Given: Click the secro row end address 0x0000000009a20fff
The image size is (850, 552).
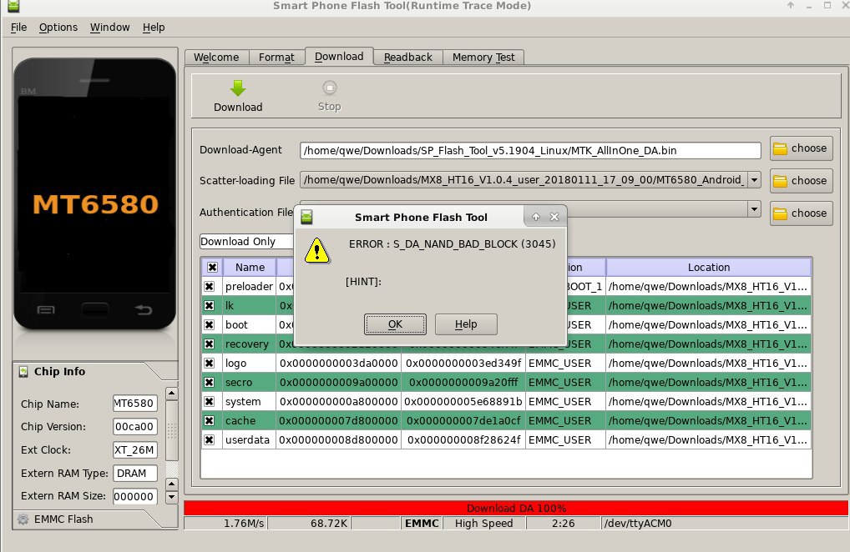Looking at the screenshot, I should 463,383.
